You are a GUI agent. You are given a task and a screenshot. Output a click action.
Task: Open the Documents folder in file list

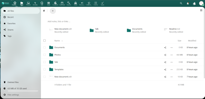[x=59, y=48]
